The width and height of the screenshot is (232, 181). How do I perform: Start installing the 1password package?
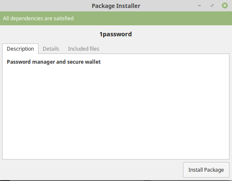[206, 170]
